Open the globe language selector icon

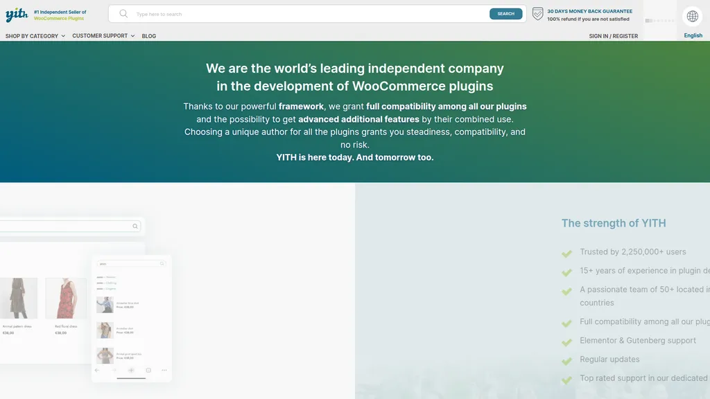coord(693,17)
